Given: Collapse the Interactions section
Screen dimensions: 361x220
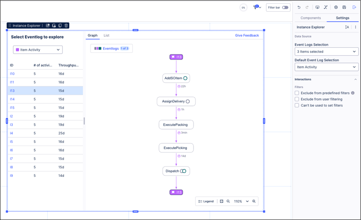Looking at the screenshot, I should [355, 79].
